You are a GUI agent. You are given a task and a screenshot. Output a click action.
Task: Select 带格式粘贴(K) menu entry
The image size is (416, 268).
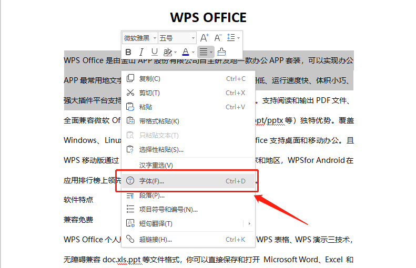click(x=188, y=121)
